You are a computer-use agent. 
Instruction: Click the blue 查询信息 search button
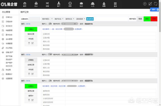pyautogui.click(x=90, y=19)
